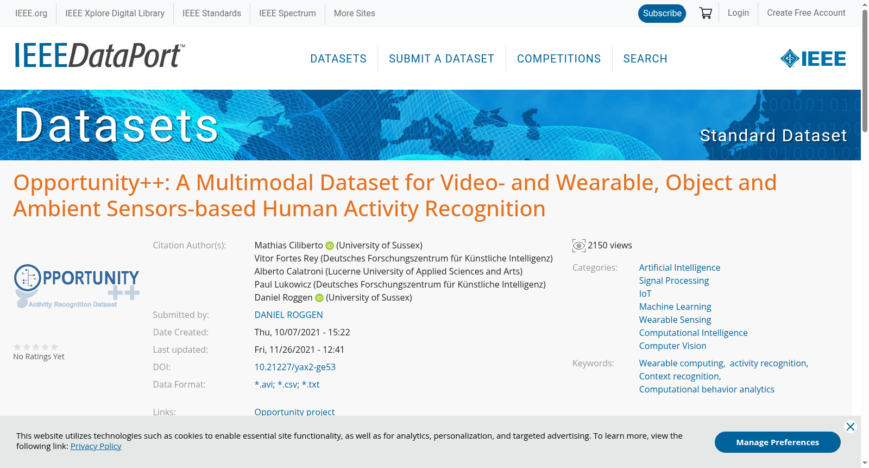Screen dimensions: 869x468
Task: Click the page vertical scrollbar thumb
Action: coord(865,71)
